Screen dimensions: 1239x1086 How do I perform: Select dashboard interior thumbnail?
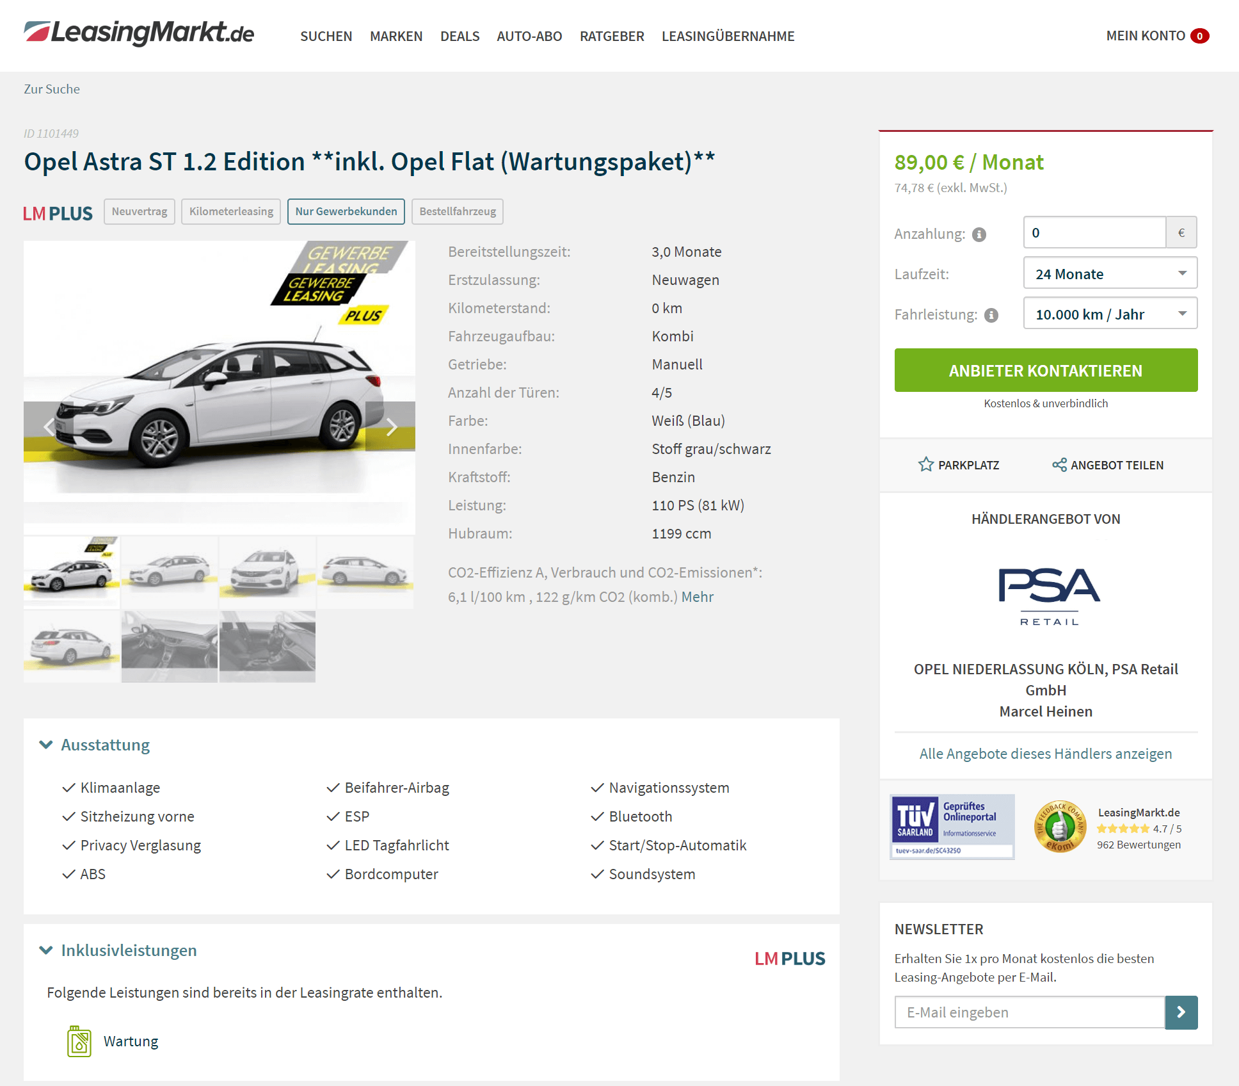tap(170, 646)
